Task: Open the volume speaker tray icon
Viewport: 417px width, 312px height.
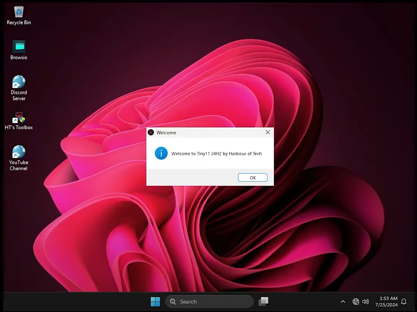Action: pyautogui.click(x=366, y=302)
